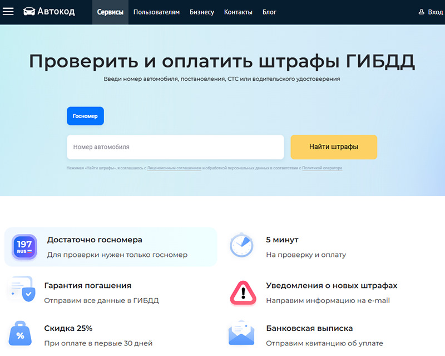This screenshot has width=445, height=356.
Task: Open the hamburger menu
Action: click(8, 12)
